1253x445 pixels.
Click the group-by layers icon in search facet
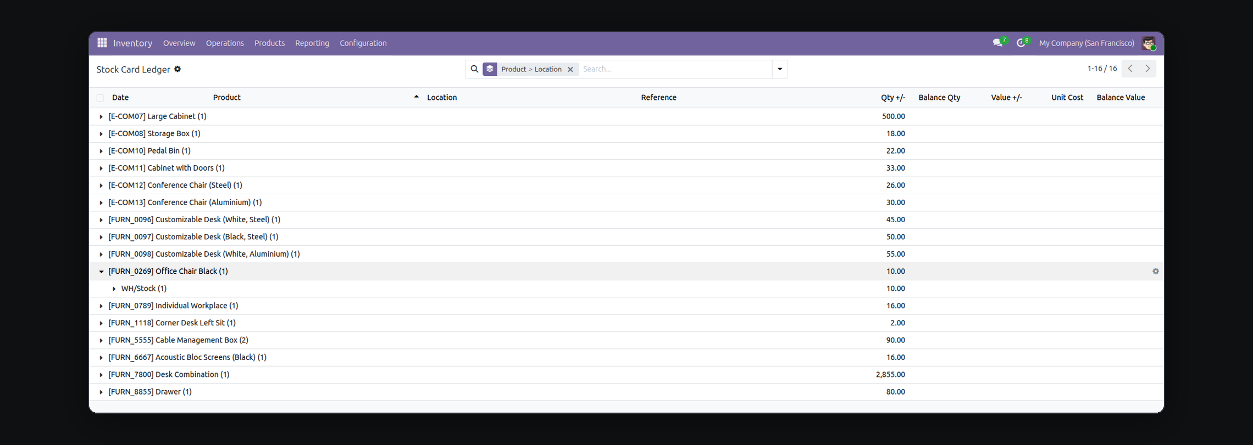(x=490, y=69)
